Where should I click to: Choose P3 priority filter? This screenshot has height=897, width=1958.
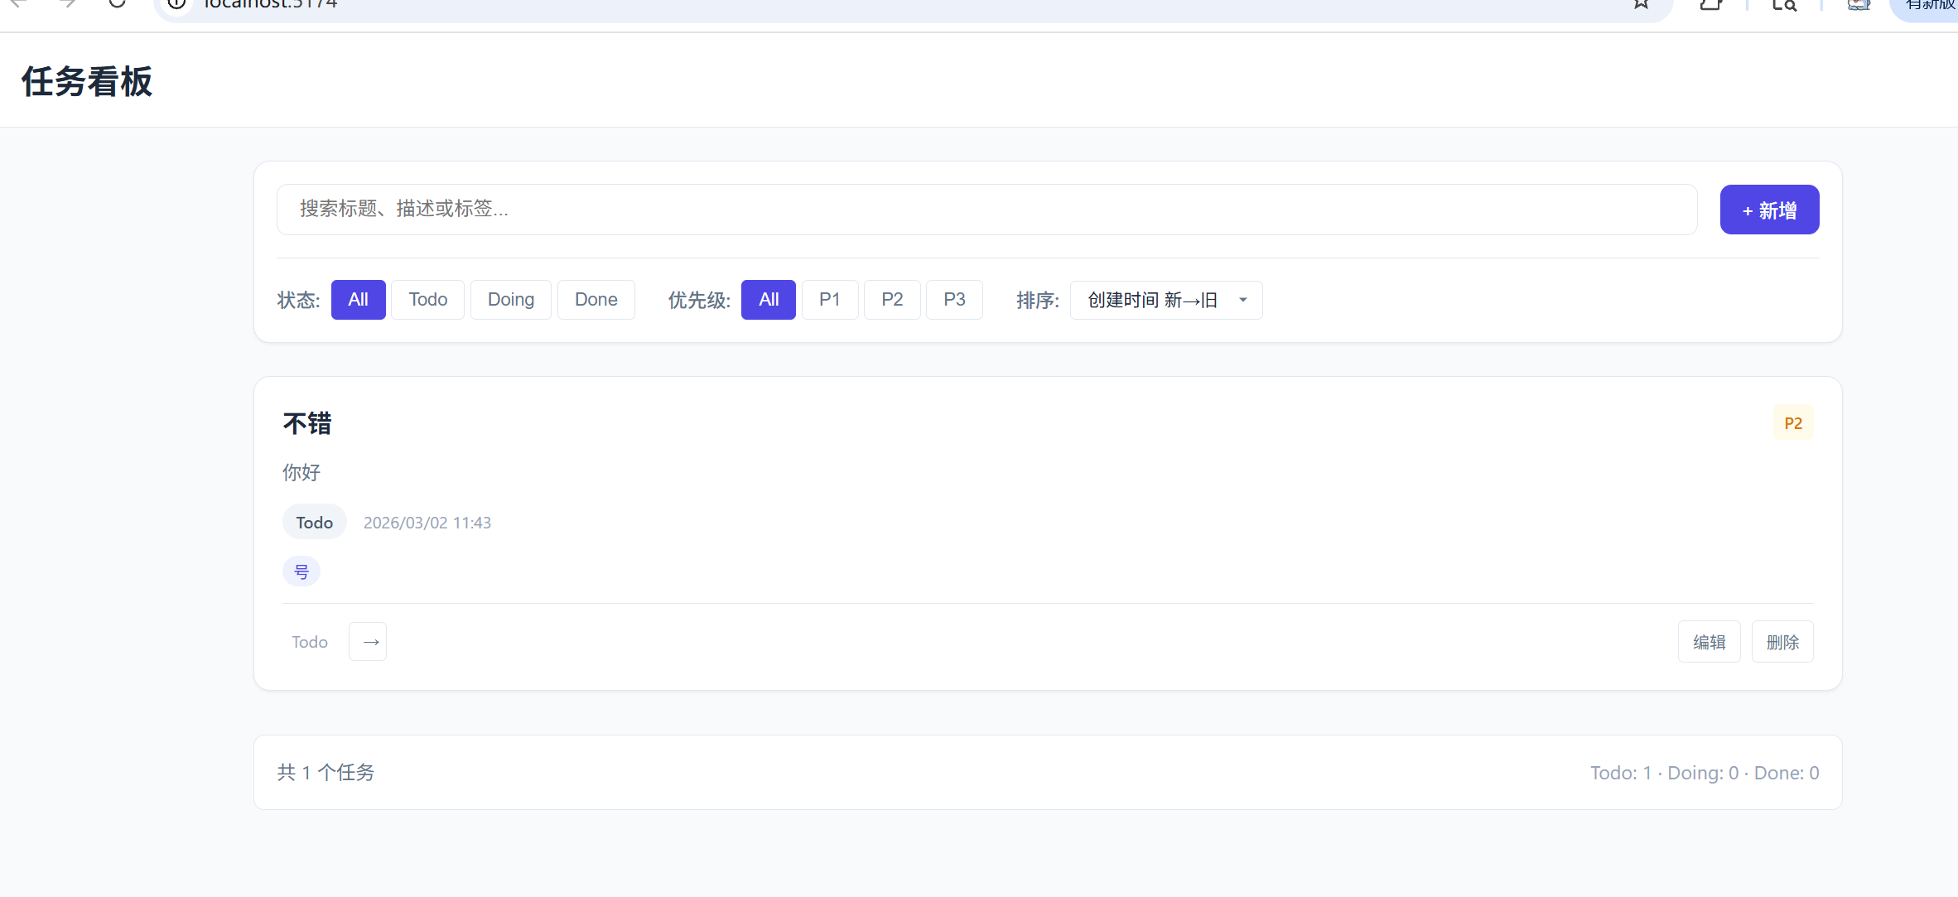tap(954, 300)
